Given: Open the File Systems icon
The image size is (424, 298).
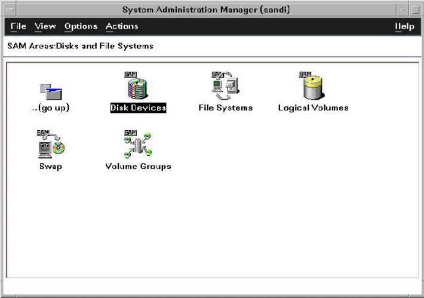Looking at the screenshot, I should pos(225,85).
